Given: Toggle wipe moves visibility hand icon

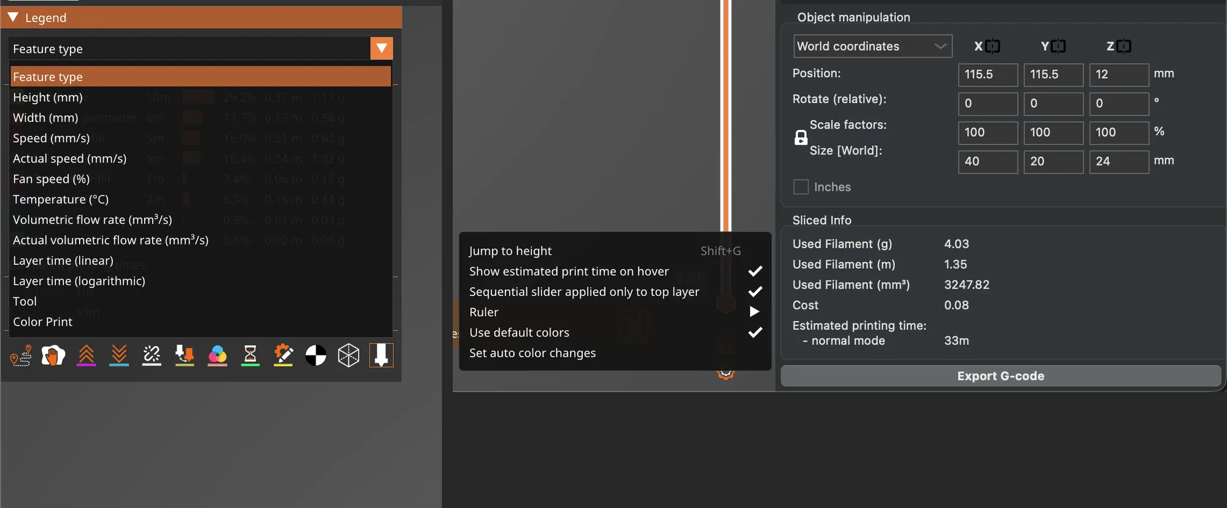Looking at the screenshot, I should click(53, 355).
